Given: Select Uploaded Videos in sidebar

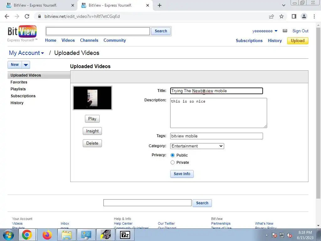Looking at the screenshot, I should coord(39,75).
